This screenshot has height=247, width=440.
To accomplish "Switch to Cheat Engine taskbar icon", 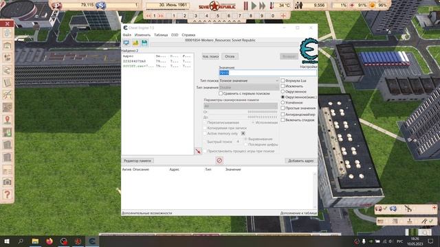I will [x=92, y=241].
